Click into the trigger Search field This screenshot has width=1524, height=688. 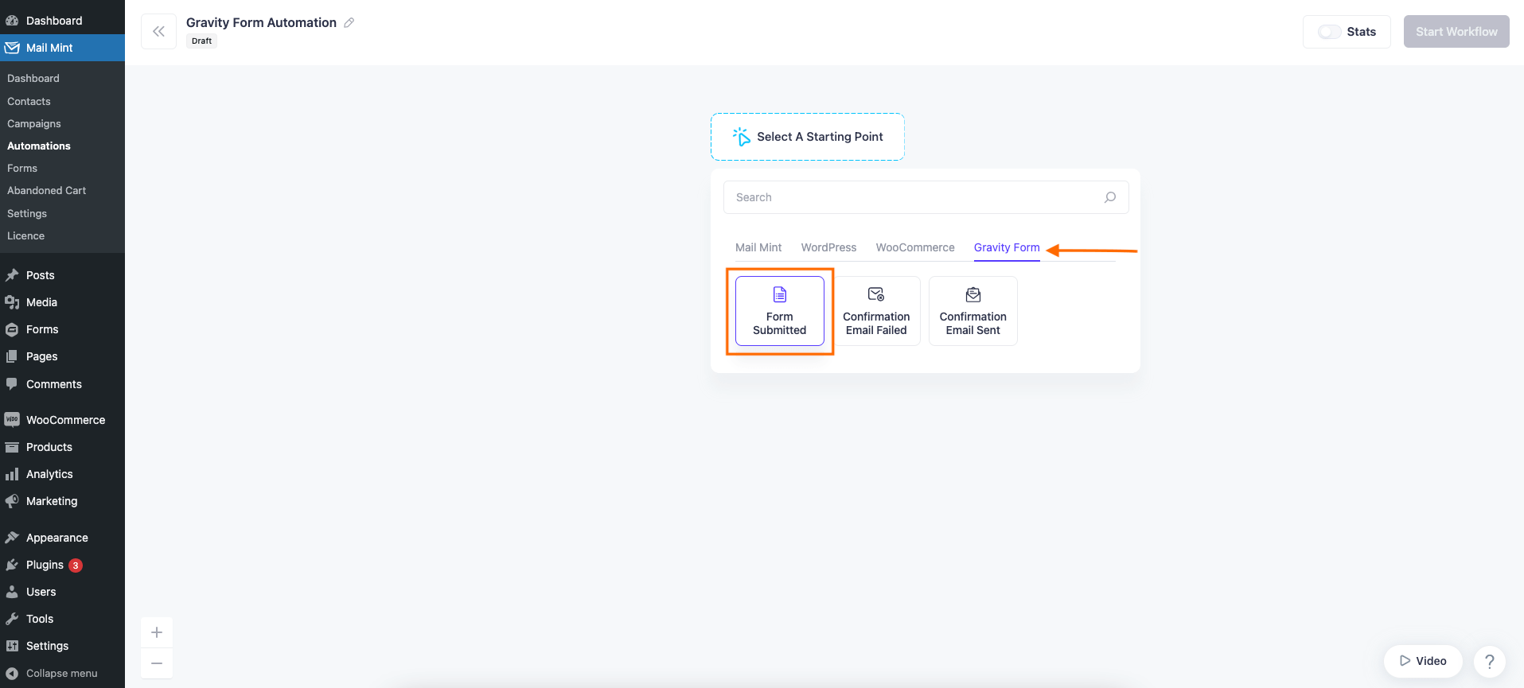point(926,197)
